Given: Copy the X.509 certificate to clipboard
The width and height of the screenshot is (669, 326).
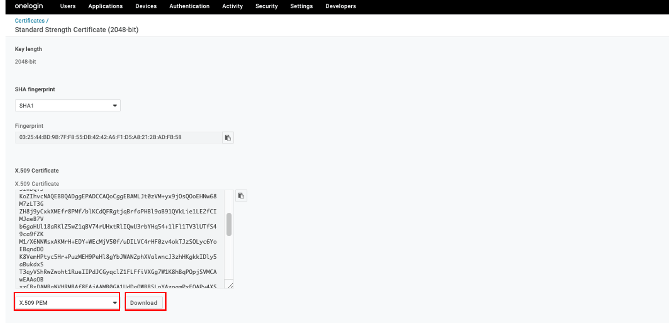Looking at the screenshot, I should pos(241,196).
